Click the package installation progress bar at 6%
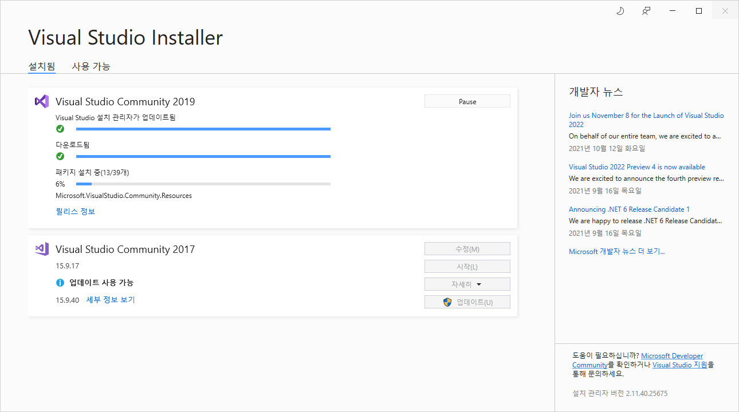The width and height of the screenshot is (739, 412). (203, 184)
